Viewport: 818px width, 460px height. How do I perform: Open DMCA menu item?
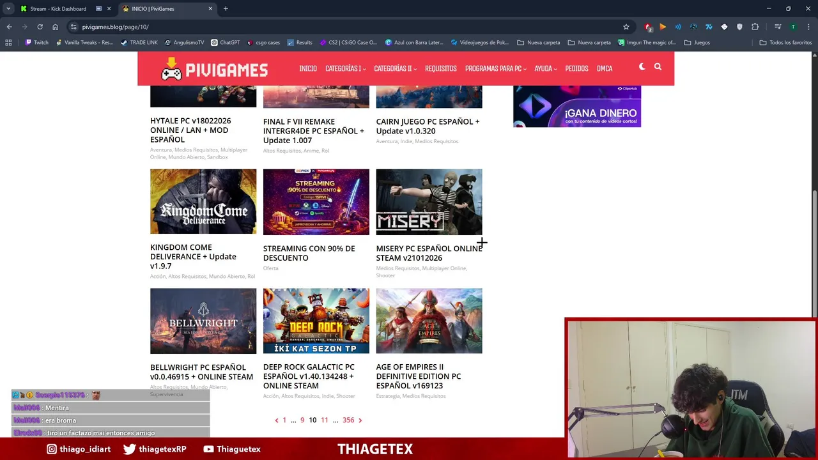pyautogui.click(x=605, y=68)
